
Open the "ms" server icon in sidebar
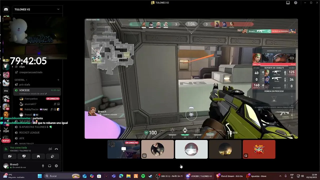pyautogui.click(x=6, y=90)
